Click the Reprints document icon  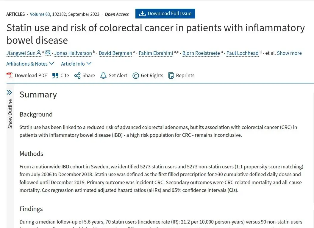[x=171, y=76]
